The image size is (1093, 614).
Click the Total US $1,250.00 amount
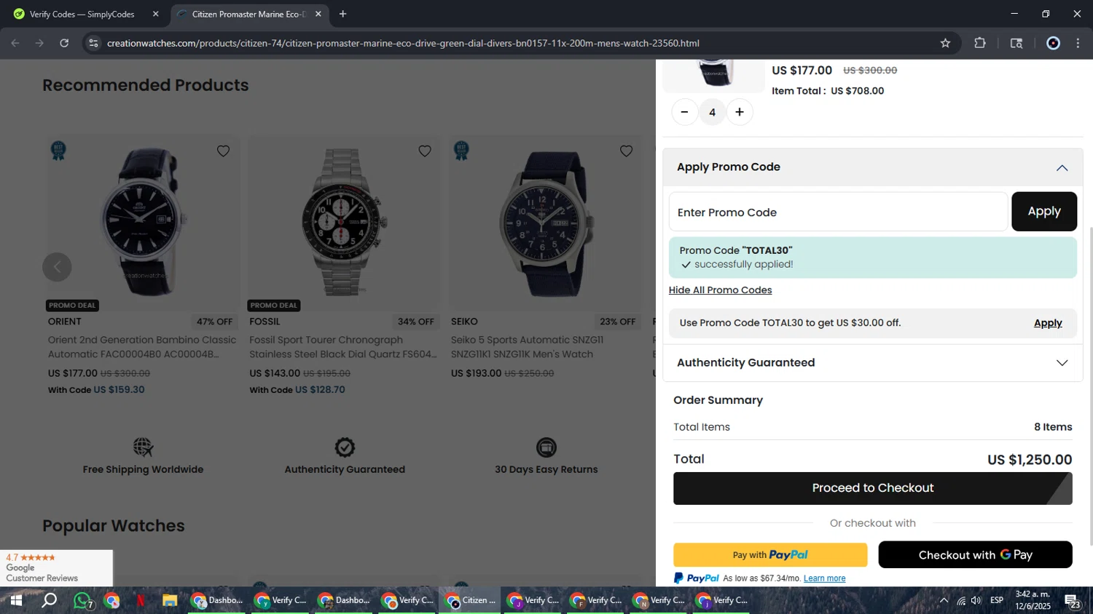pyautogui.click(x=1029, y=460)
